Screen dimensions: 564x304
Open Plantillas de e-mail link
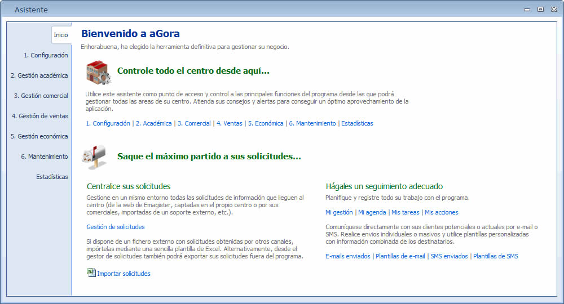coord(400,256)
